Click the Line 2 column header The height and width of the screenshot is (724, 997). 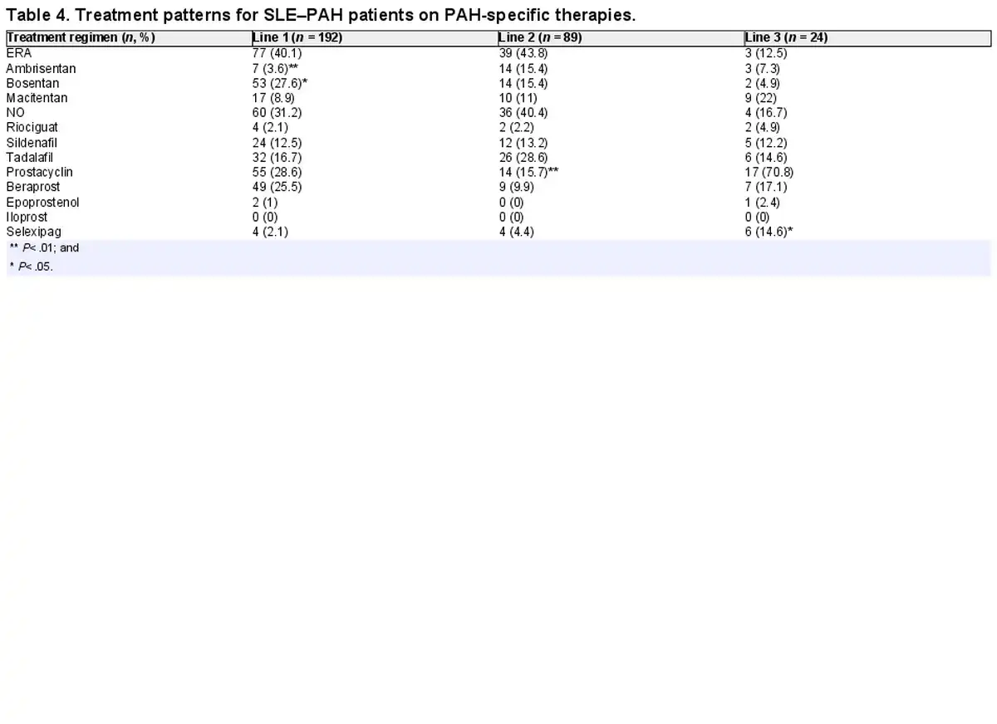click(538, 37)
